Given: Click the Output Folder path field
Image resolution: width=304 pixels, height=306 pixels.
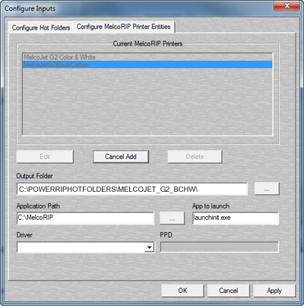Looking at the screenshot, I should (132, 190).
